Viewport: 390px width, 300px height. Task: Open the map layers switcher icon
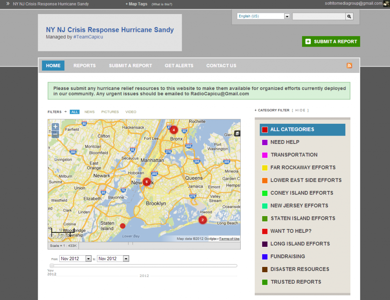pos(237,134)
